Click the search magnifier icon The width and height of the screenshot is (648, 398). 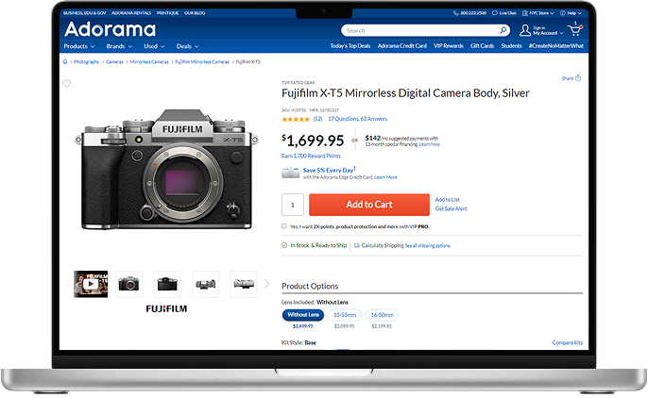click(503, 30)
